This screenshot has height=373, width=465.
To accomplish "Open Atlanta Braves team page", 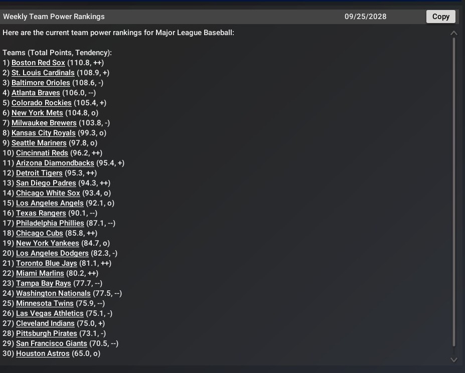I will click(x=36, y=93).
